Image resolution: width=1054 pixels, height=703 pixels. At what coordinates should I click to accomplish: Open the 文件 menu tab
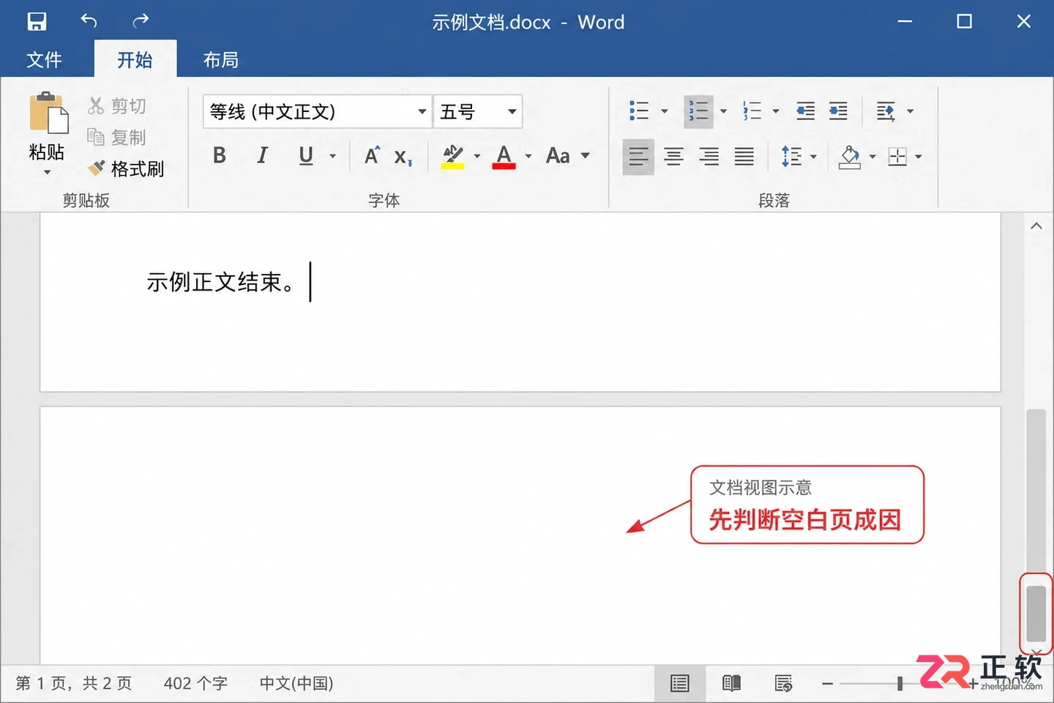(x=44, y=60)
